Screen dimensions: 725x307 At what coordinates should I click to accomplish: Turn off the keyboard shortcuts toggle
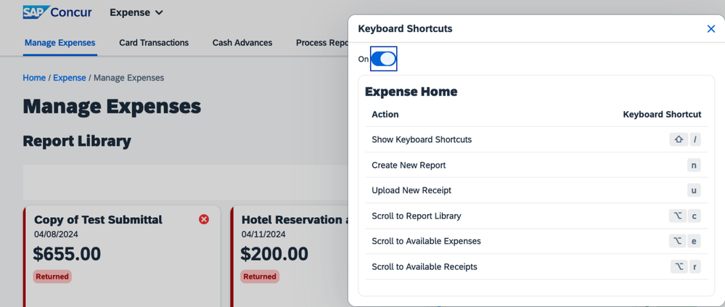point(383,59)
